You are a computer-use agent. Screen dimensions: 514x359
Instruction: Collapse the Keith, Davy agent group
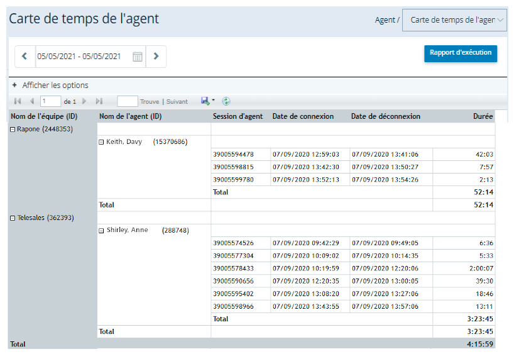pos(101,142)
